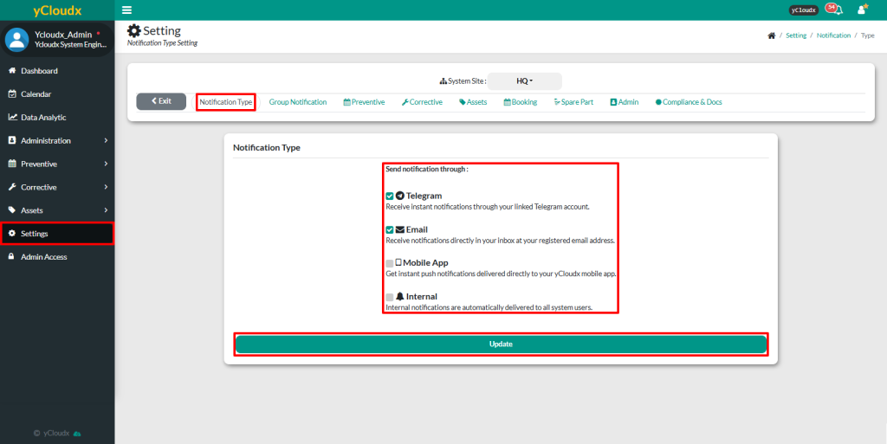Viewport: 887px width, 444px height.
Task: Click the hamburger menu icon in top bar
Action: [x=127, y=10]
